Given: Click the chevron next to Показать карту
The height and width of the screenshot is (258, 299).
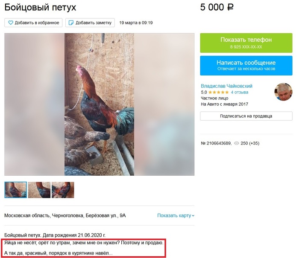Looking at the screenshot, I should point(193,216).
